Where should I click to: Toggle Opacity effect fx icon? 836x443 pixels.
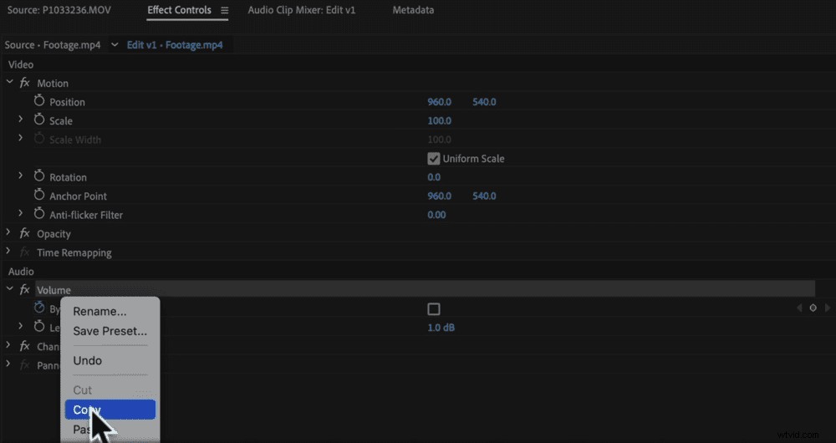pos(25,234)
